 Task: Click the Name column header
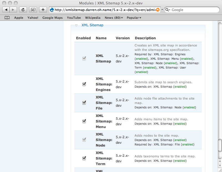[x=101, y=38]
